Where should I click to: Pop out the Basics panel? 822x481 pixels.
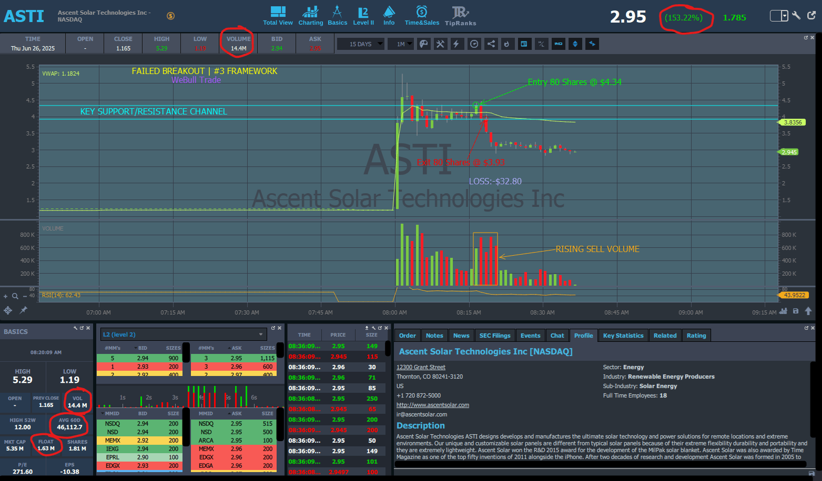[x=82, y=328]
